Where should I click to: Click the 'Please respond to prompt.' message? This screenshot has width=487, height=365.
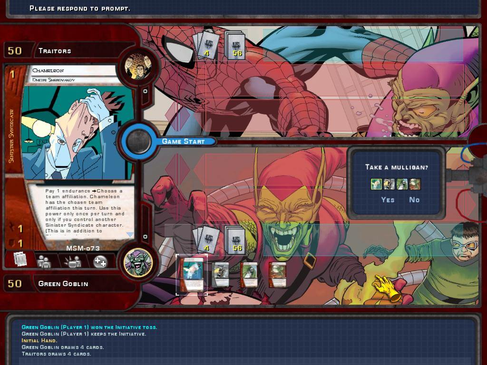pyautogui.click(x=80, y=9)
